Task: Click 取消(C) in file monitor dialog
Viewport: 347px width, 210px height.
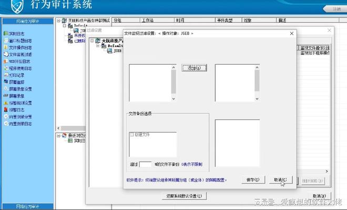Action: 280,179
